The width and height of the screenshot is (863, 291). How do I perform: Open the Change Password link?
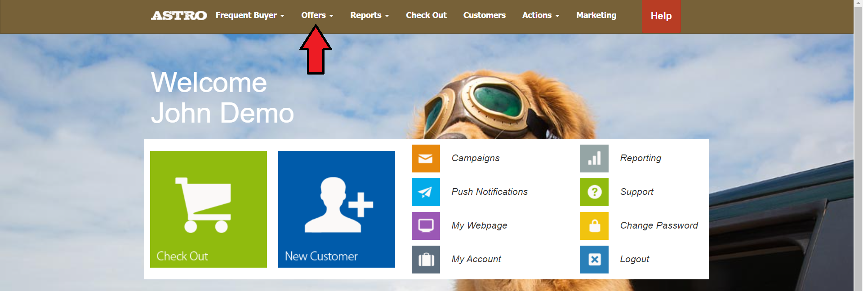[659, 225]
